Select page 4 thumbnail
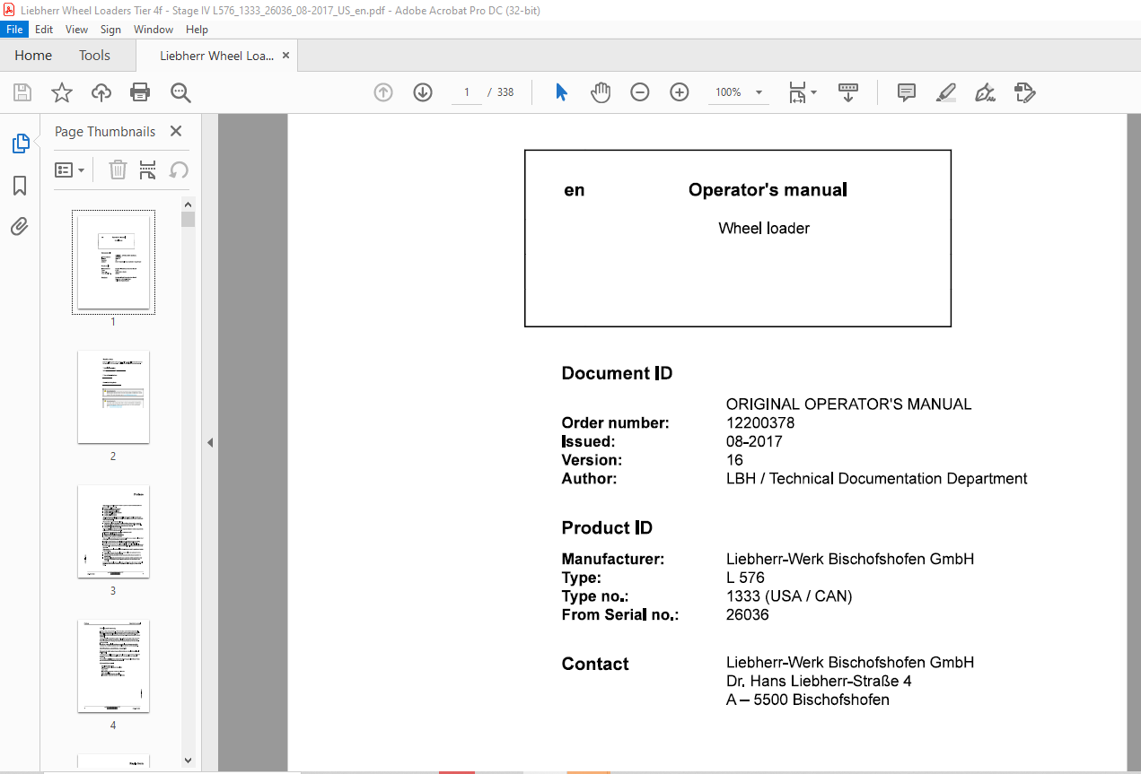Screen dimensions: 1141x774 (x=113, y=665)
